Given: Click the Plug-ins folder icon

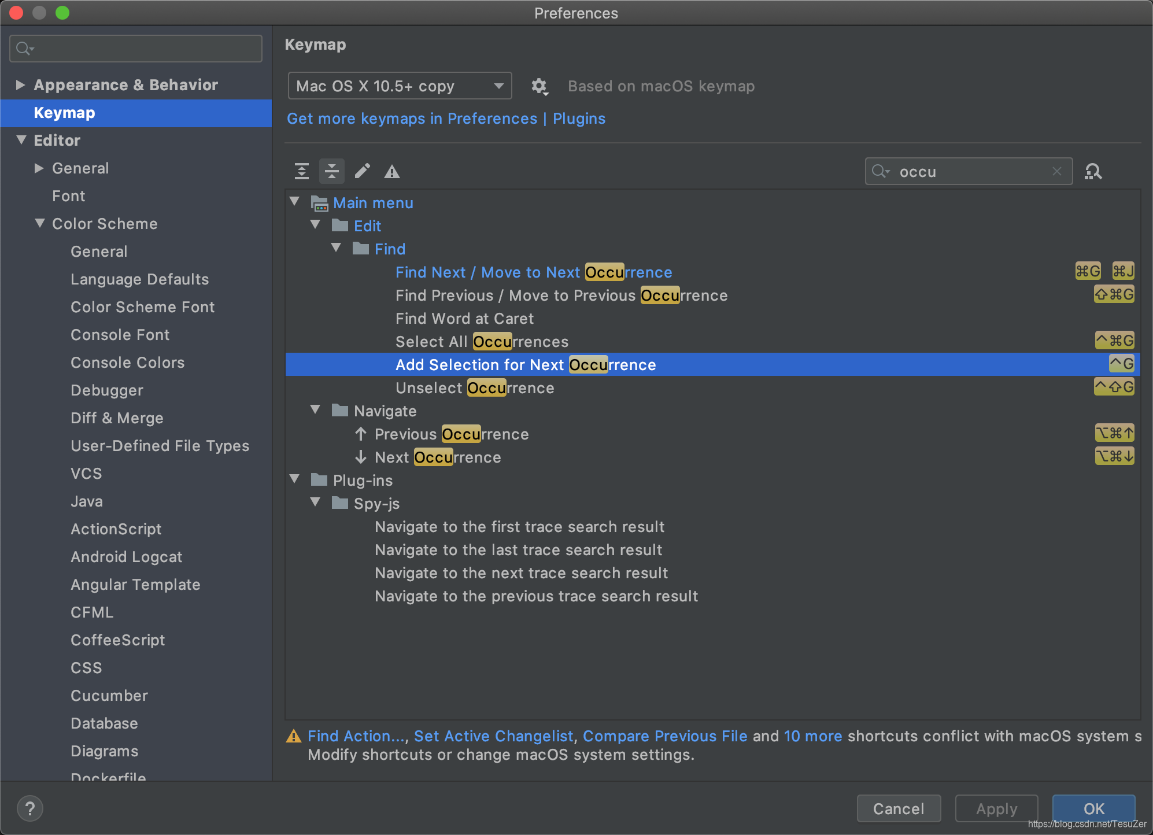Looking at the screenshot, I should (319, 480).
